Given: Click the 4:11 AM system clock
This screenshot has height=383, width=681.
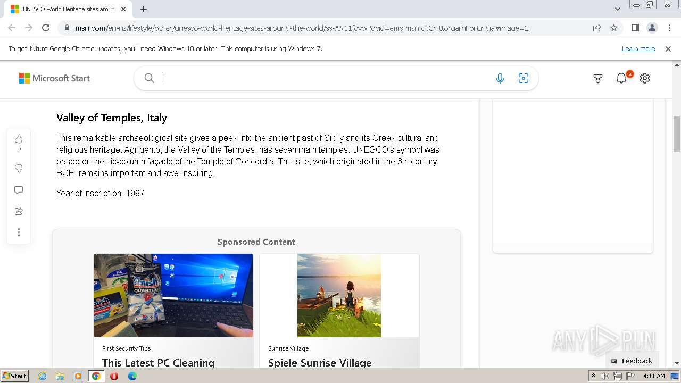Looking at the screenshot, I should [654, 376].
